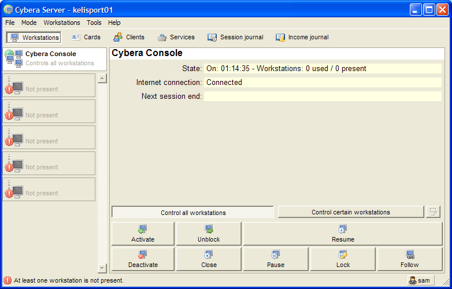Lock all workstations
Viewport: 452px width, 289px height.
point(343,259)
